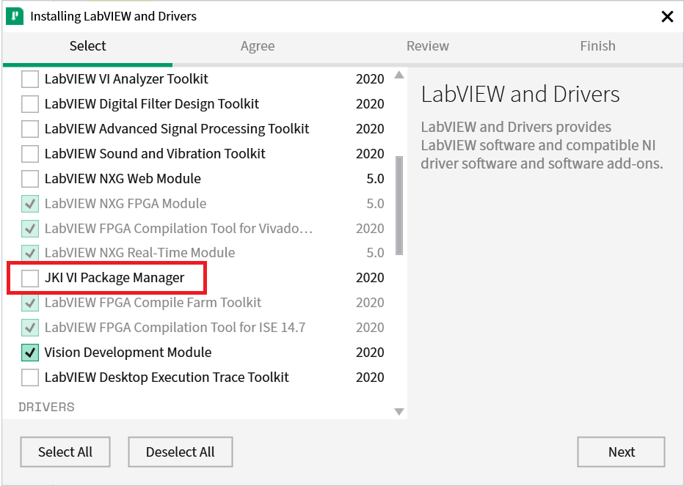684x486 pixels.
Task: Click LabVIEW FPGA Compilation Tool for ISE 14.7 label
Action: (x=175, y=328)
